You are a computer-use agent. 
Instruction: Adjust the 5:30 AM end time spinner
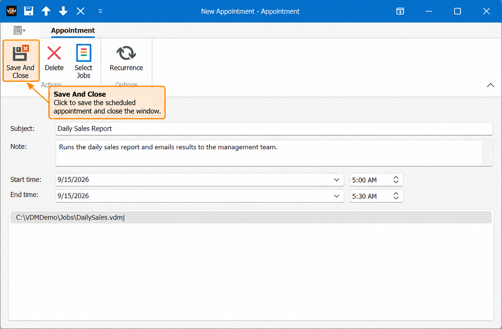click(x=396, y=196)
